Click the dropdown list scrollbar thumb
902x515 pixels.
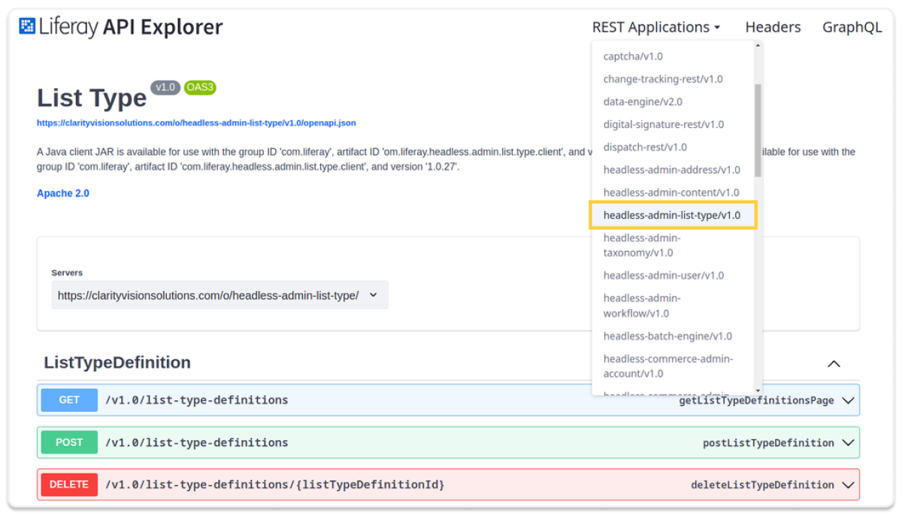pyautogui.click(x=758, y=130)
